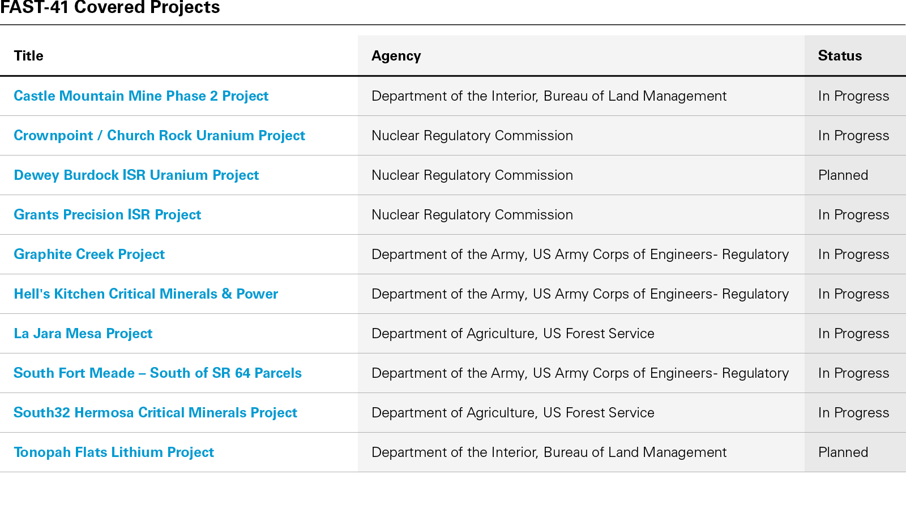Screen dimensions: 906x509
Task: Click the Agency column header
Action: click(396, 56)
